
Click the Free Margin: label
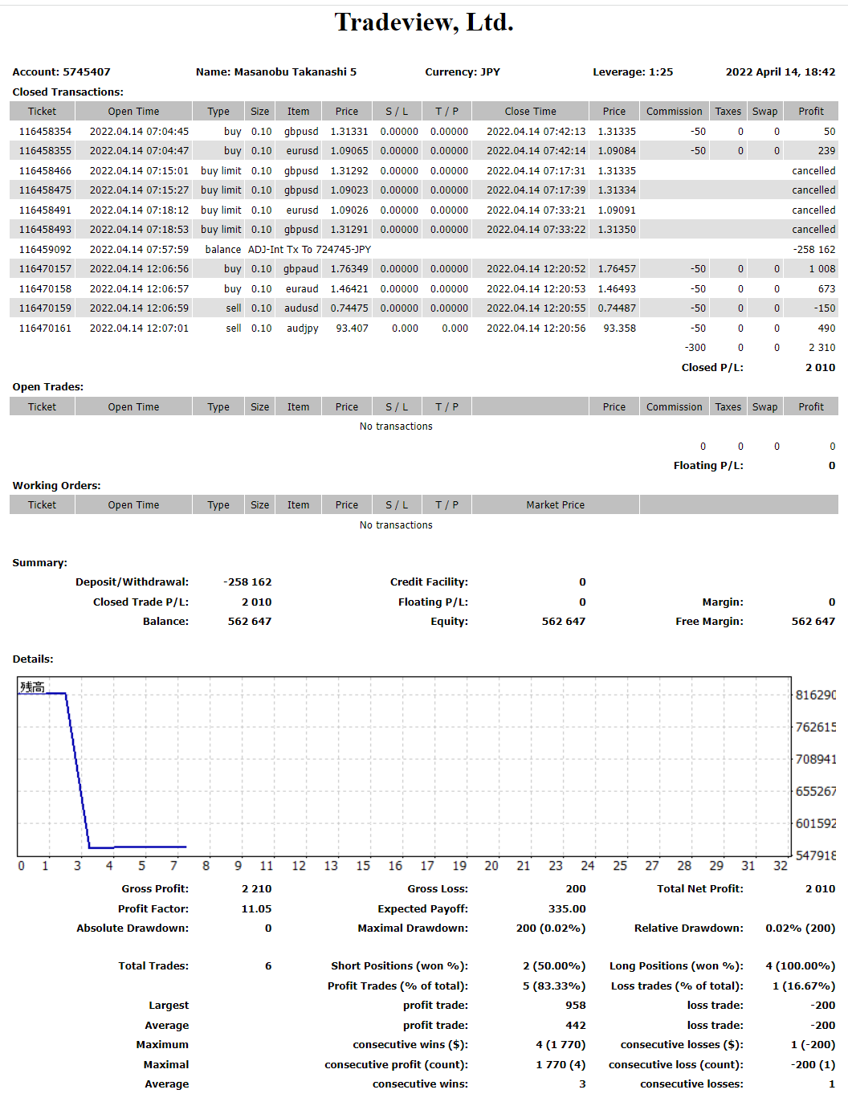(x=710, y=622)
